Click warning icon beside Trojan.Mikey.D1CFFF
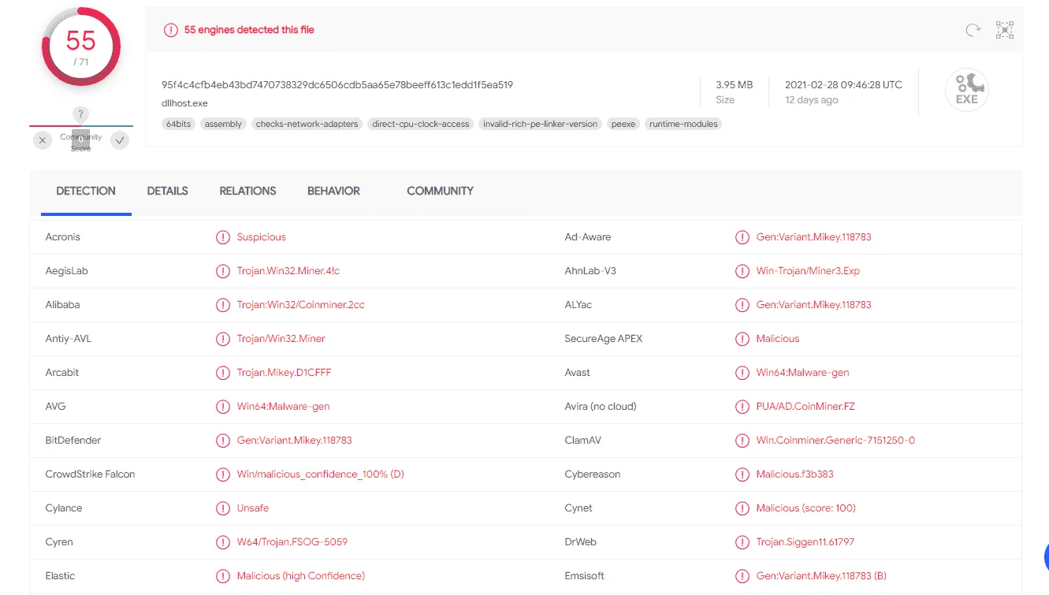 coord(223,373)
